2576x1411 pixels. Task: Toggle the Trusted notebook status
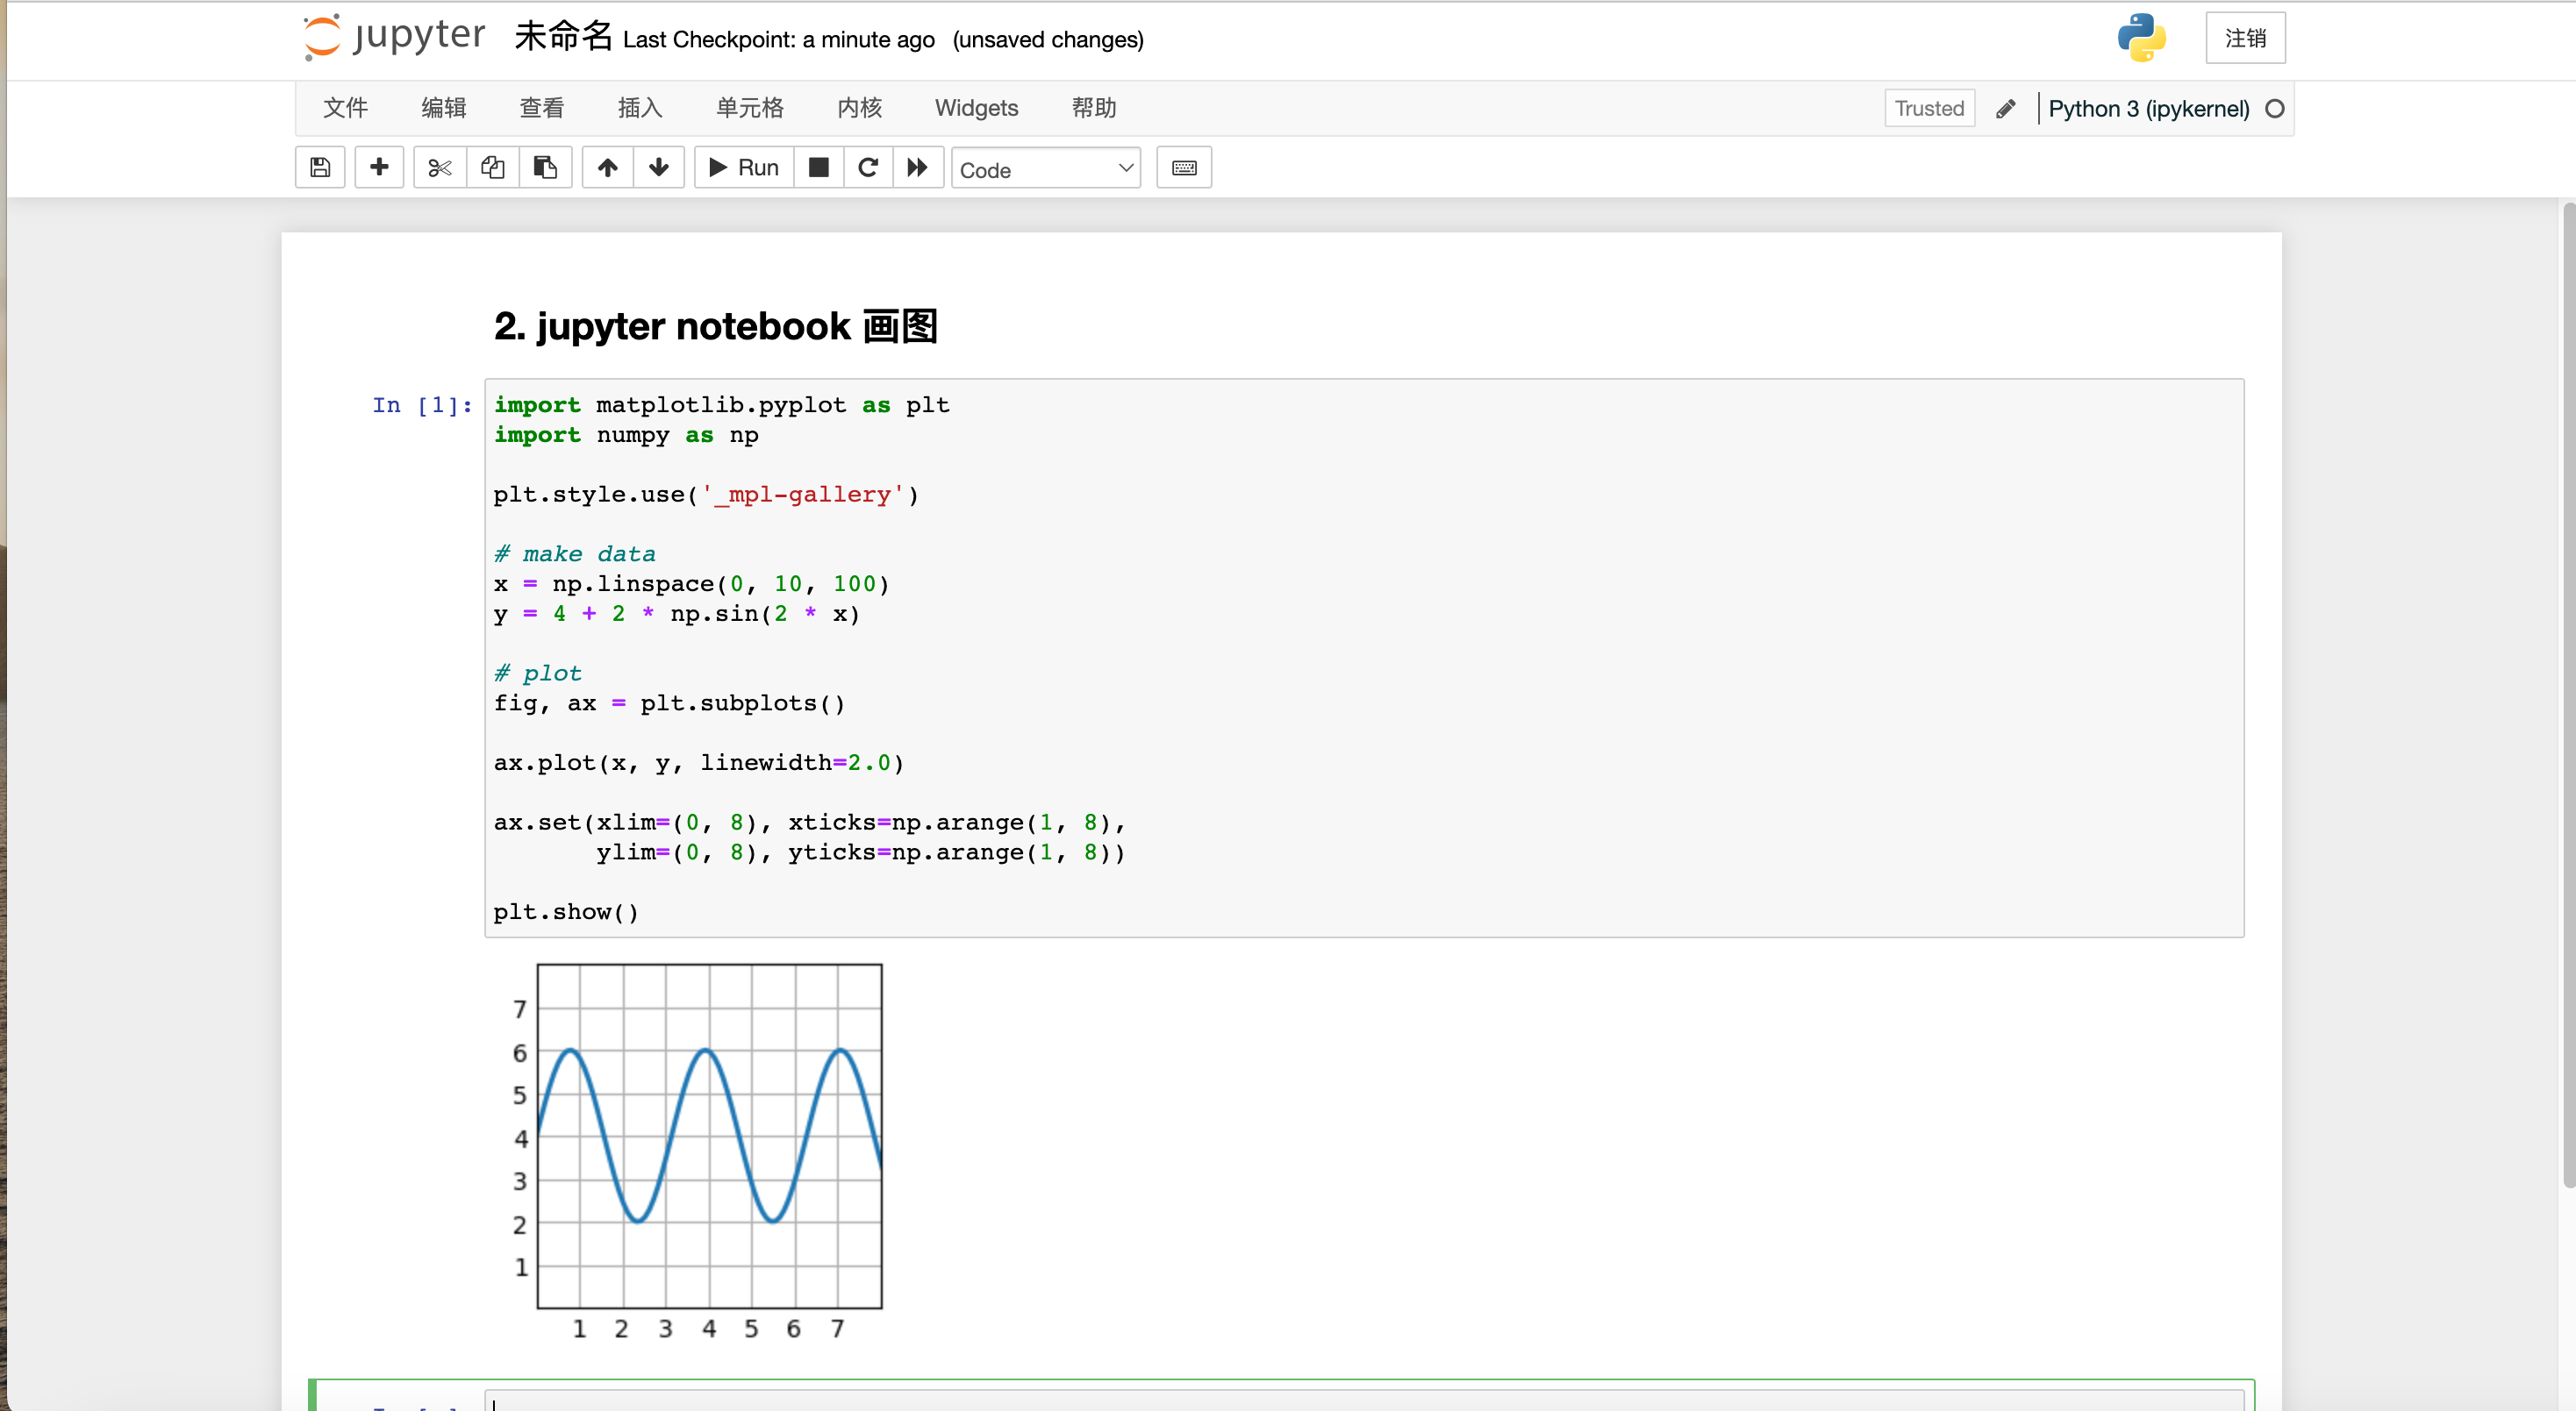pyautogui.click(x=1926, y=108)
